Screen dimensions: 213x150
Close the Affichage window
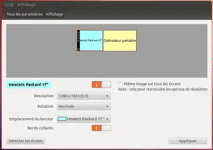point(7,5)
